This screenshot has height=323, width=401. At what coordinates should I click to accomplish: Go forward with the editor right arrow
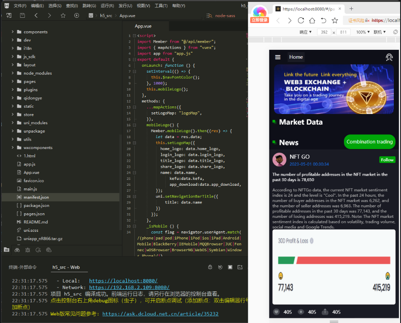49,15
